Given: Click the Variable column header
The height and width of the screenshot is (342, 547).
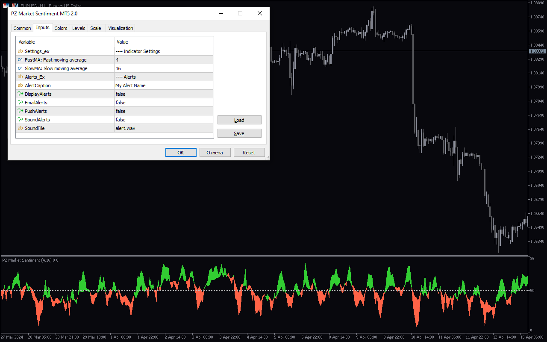Looking at the screenshot, I should (x=65, y=42).
